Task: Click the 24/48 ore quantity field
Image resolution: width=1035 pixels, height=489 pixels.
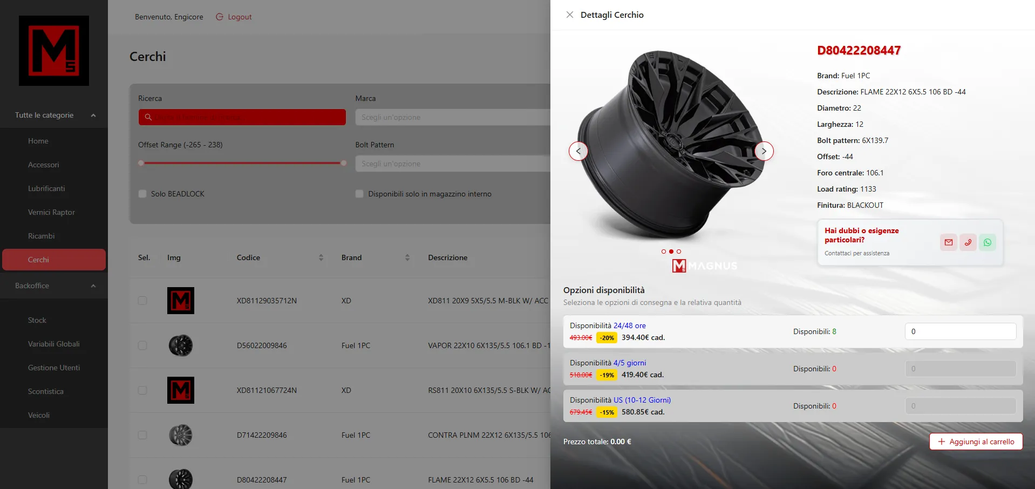Action: pyautogui.click(x=960, y=331)
